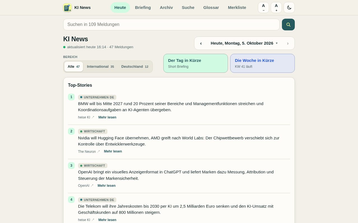This screenshot has width=358, height=223.
Task: Switch to the Briefing tab
Action: tap(143, 8)
